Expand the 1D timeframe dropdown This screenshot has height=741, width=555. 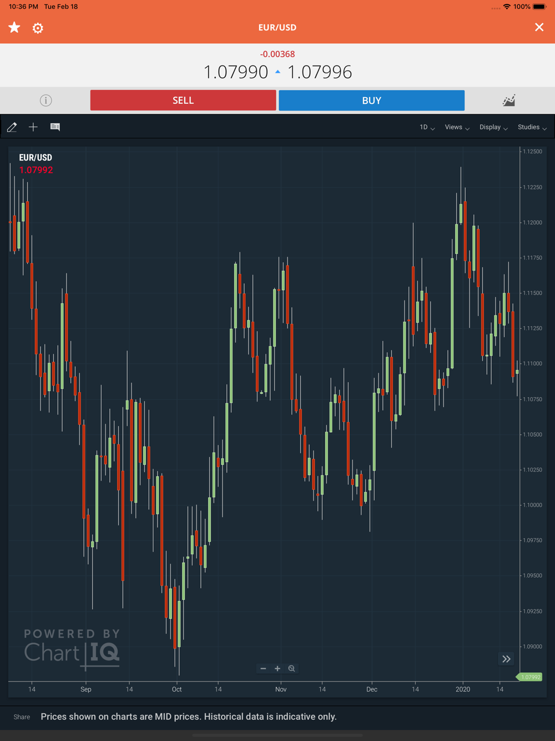tap(427, 127)
